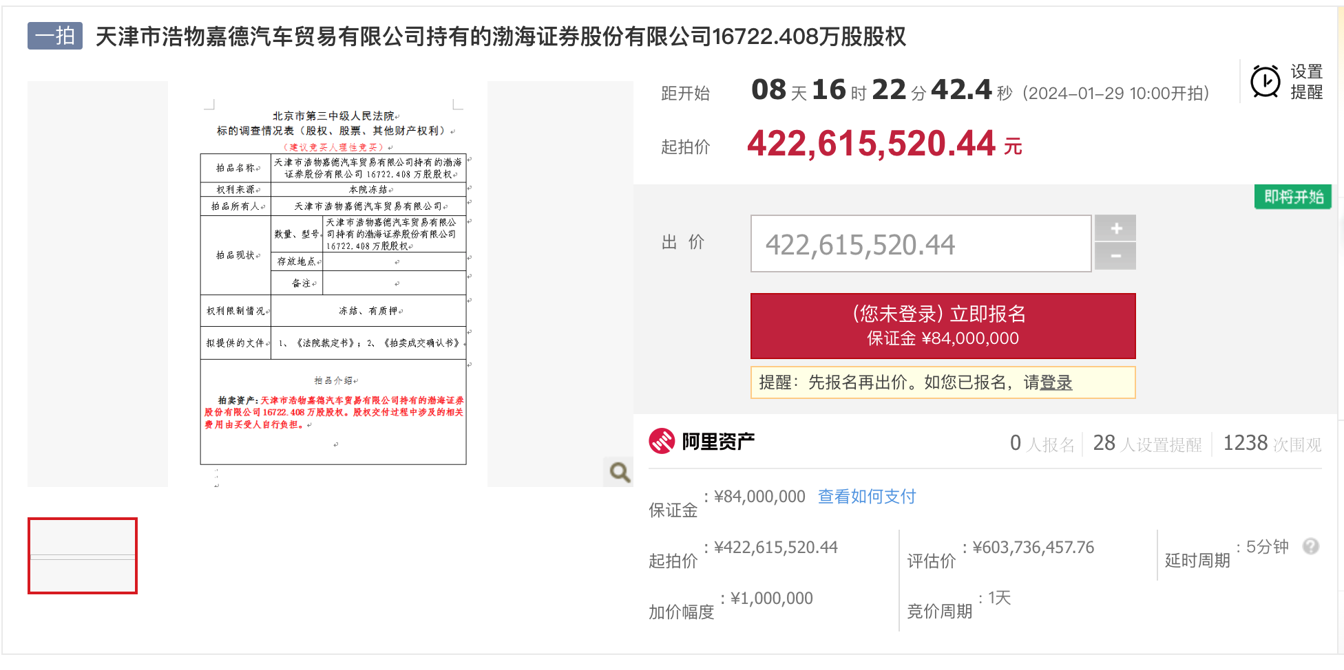Click the alarm clock reminder icon
Screen dimensions: 1344x670
1266,82
